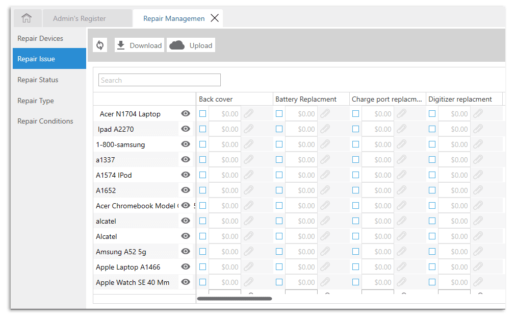Click Digitizer price field for A1652

[454, 190]
